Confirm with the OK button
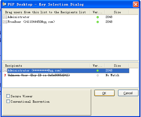Viewport: 141px width, 117px height. pos(104,93)
